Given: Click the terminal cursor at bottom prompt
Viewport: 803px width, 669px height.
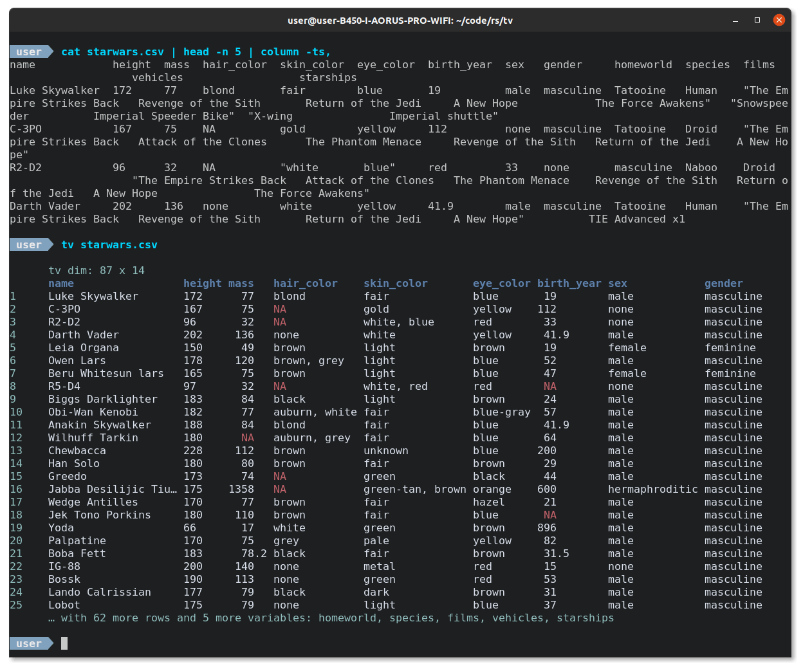Looking at the screenshot, I should pos(64,643).
